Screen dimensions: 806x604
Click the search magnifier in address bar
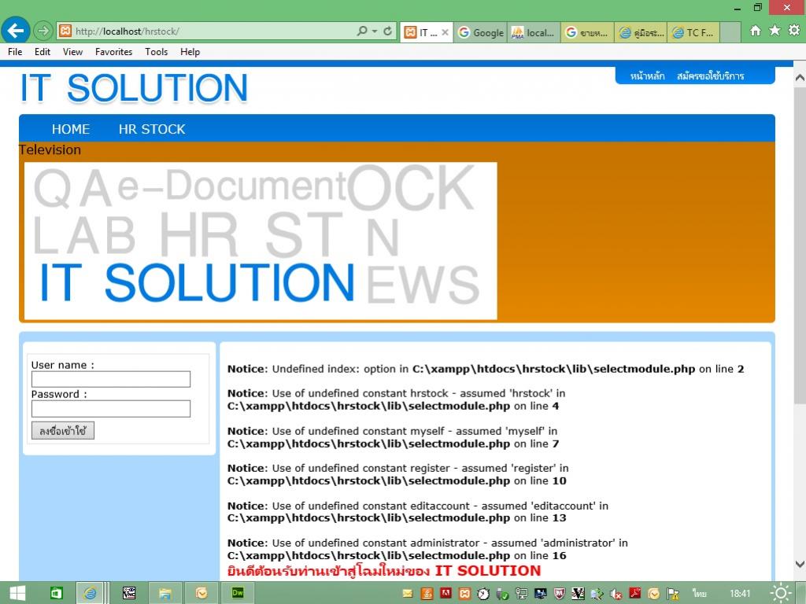[x=362, y=31]
